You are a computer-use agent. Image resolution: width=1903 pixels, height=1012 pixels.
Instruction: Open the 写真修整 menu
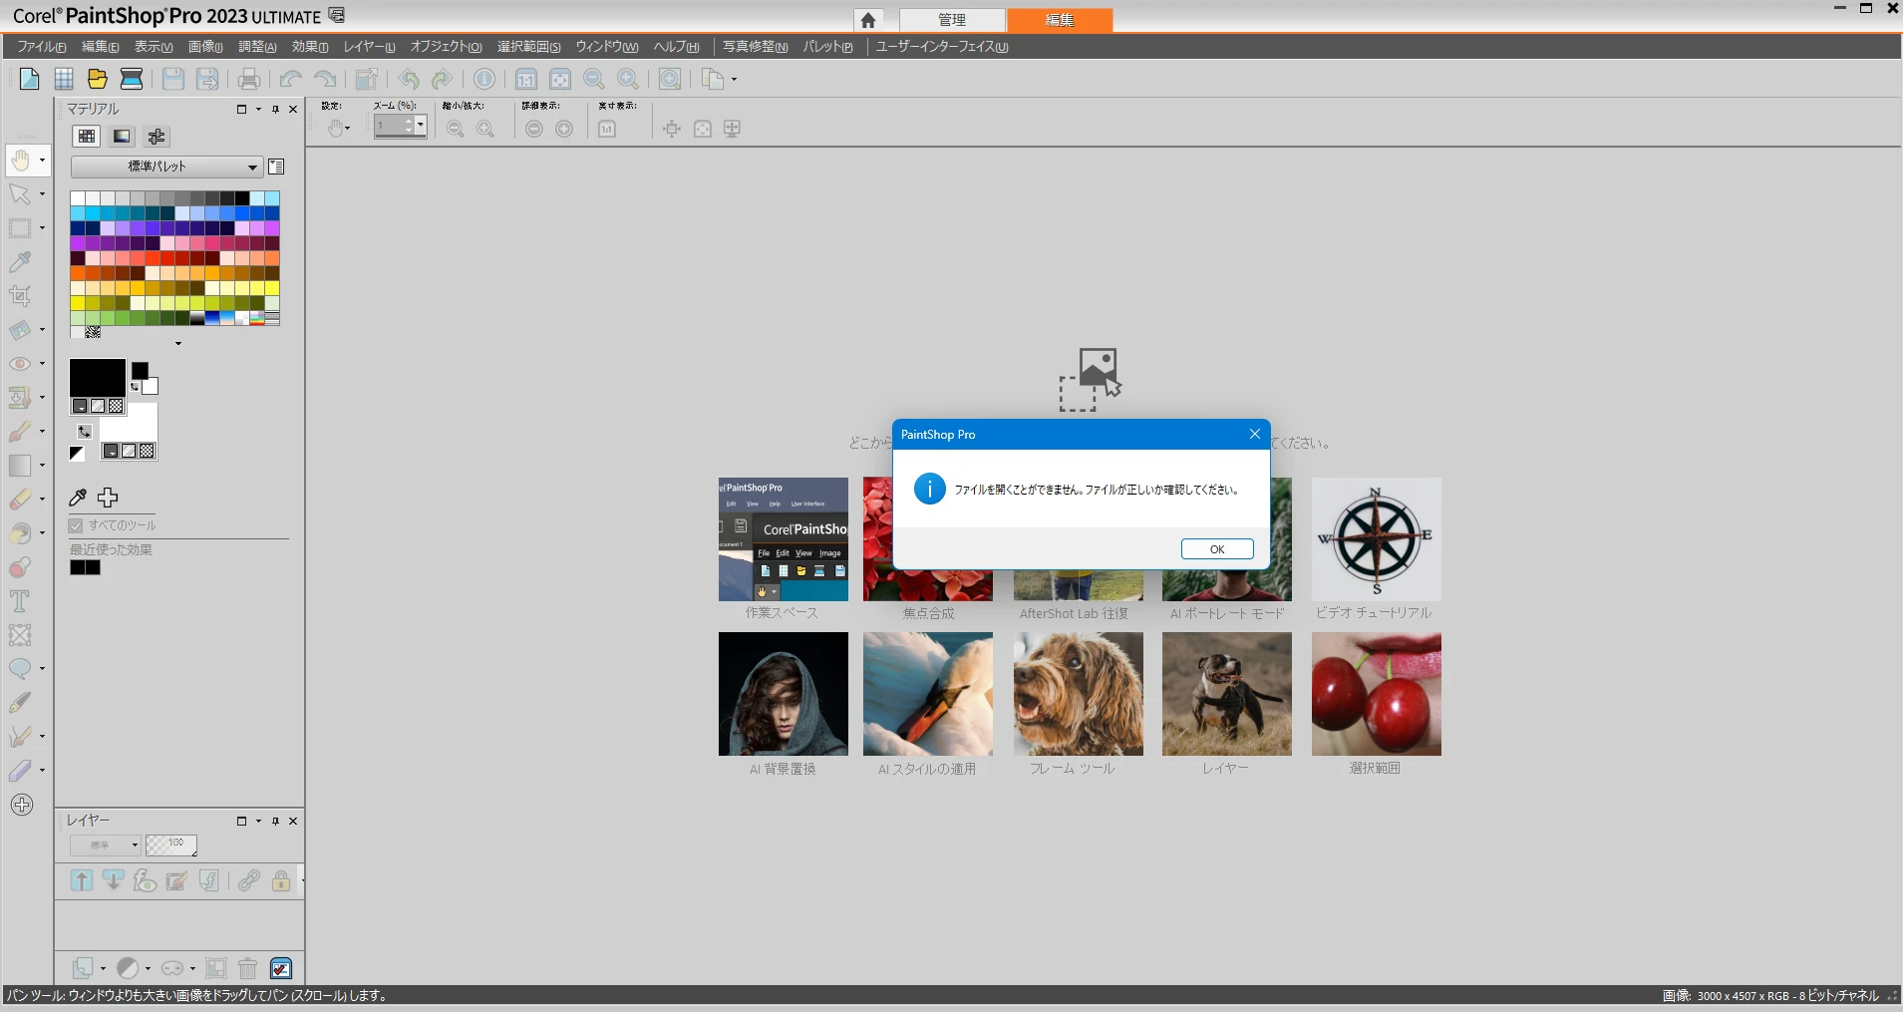(x=755, y=47)
